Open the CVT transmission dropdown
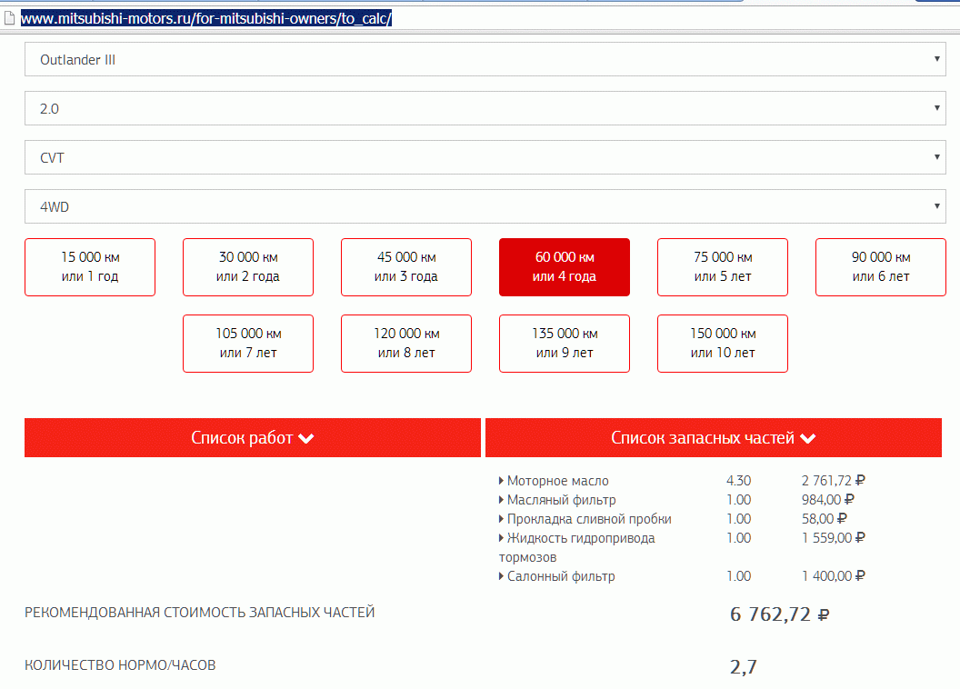Screen dimensions: 960x689 [485, 157]
